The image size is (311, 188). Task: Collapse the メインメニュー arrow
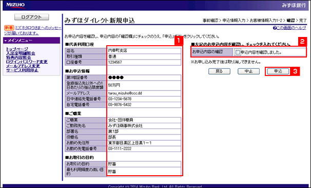[6, 41]
